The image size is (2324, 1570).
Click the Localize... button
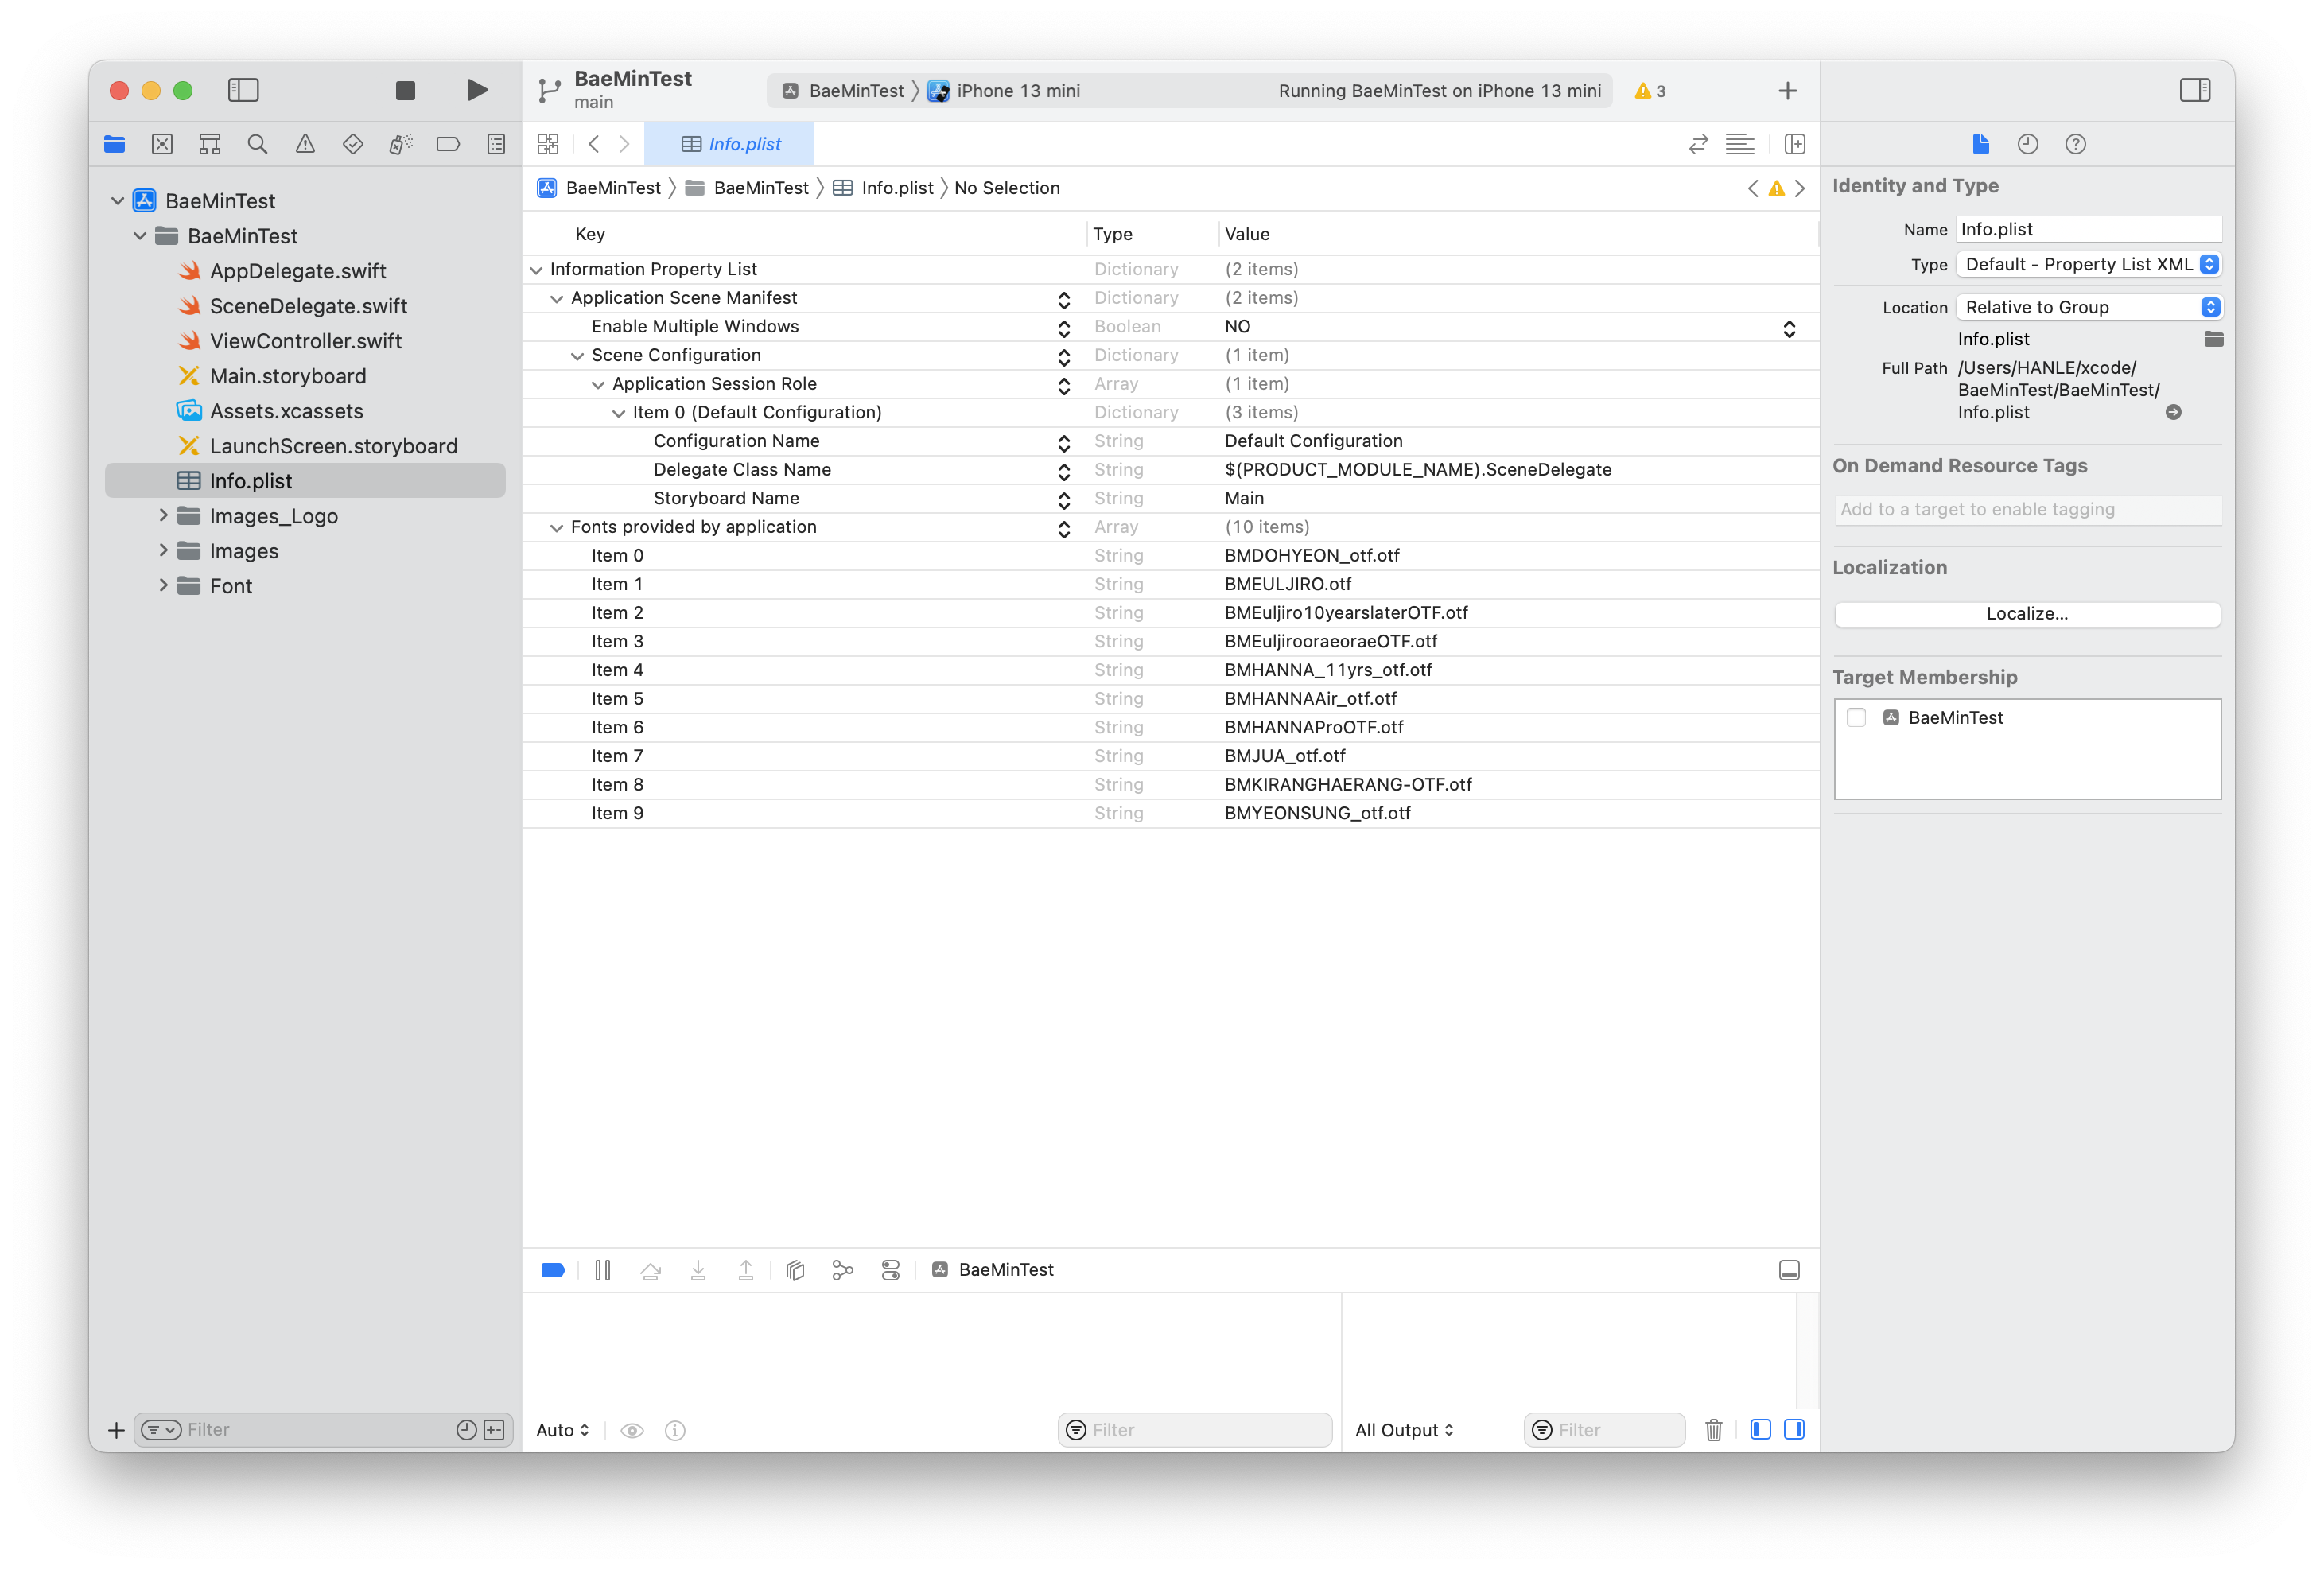[x=2026, y=614]
